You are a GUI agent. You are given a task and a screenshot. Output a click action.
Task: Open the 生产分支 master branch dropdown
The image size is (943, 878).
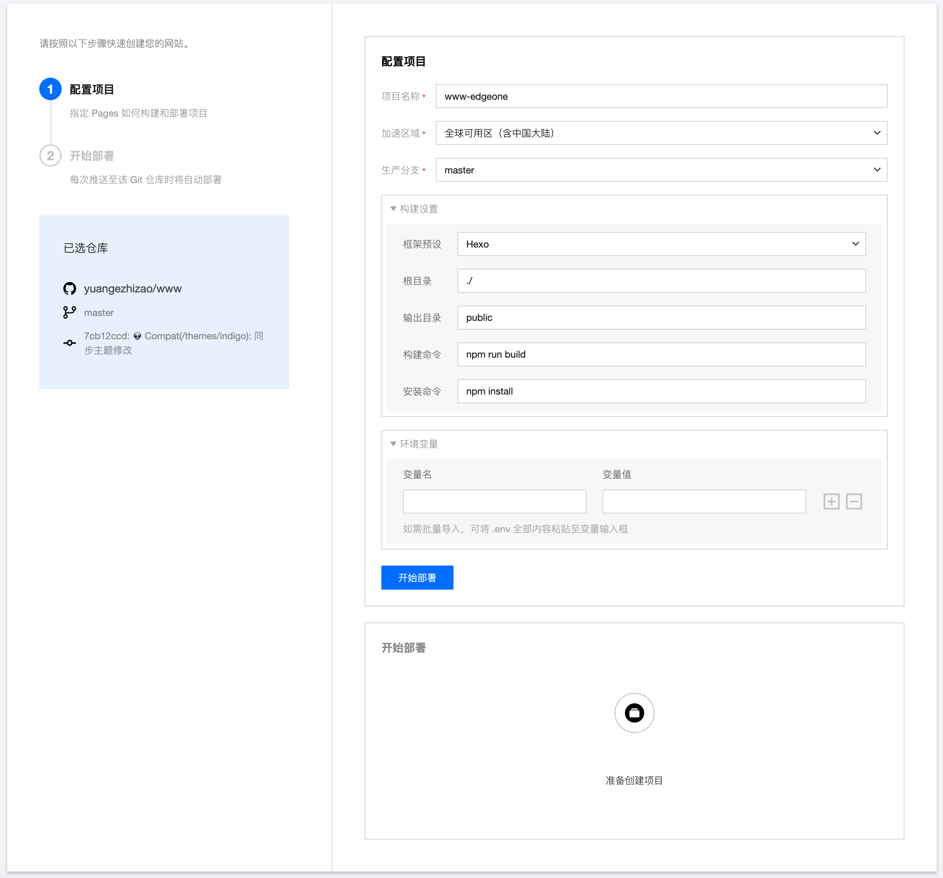(661, 170)
